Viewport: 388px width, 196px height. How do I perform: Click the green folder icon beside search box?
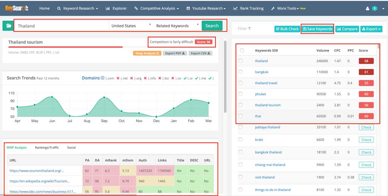8,26
